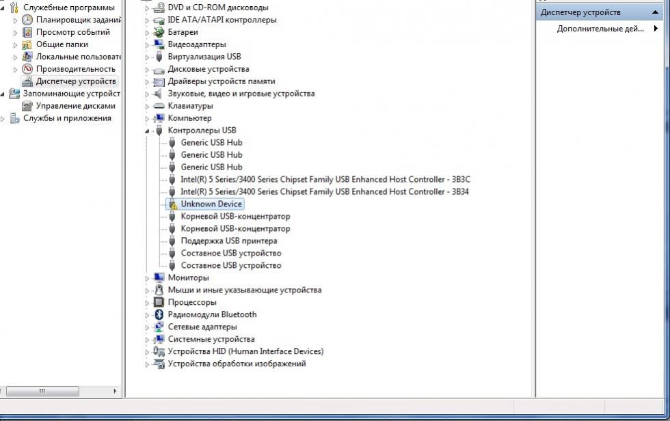Click the Performance monitor icon
This screenshot has width=670, height=421.
(x=27, y=69)
